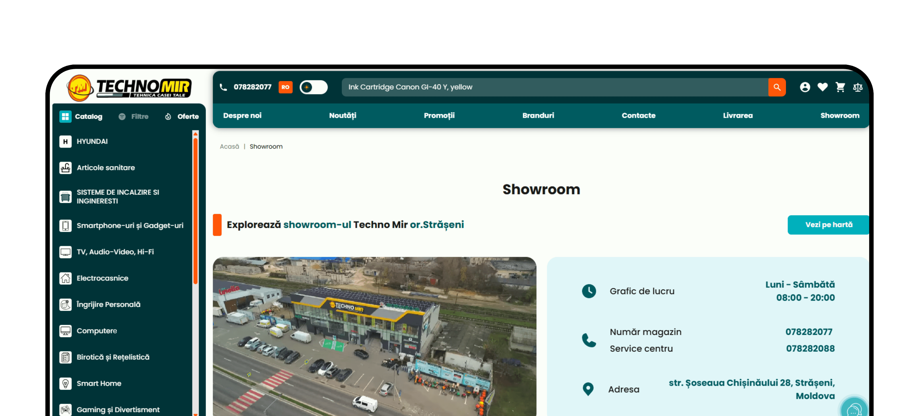Select Gaming și Divertisment category
This screenshot has width=919, height=416.
coord(118,410)
